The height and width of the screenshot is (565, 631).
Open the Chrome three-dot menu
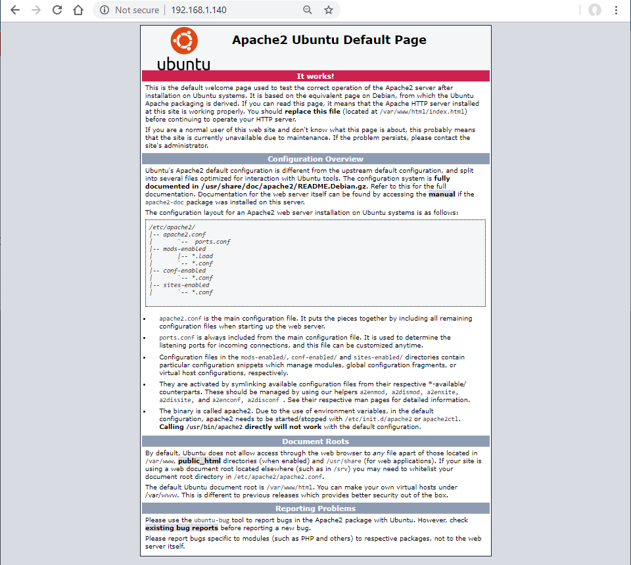pos(616,10)
